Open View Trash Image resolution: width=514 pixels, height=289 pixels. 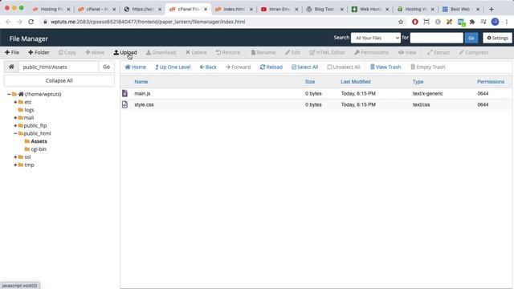pos(385,67)
